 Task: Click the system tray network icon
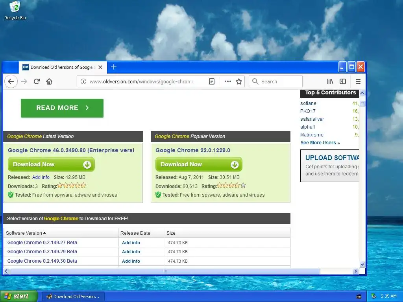pos(374,296)
